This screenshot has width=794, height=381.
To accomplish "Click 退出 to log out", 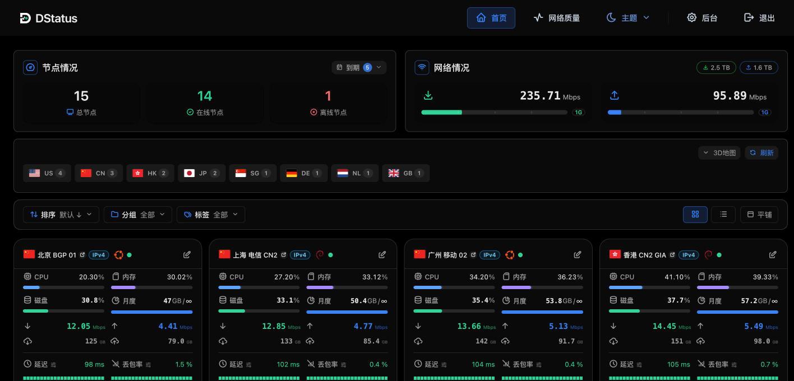I will pyautogui.click(x=759, y=18).
